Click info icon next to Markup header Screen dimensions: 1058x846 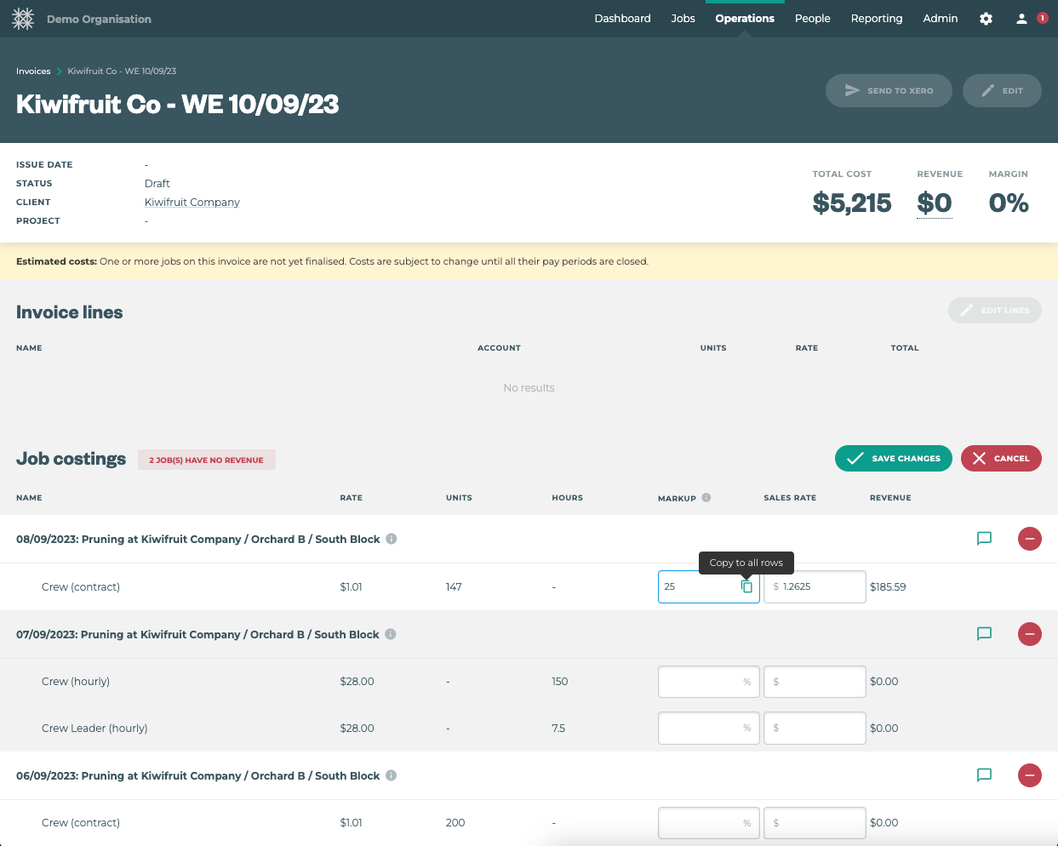pos(706,498)
